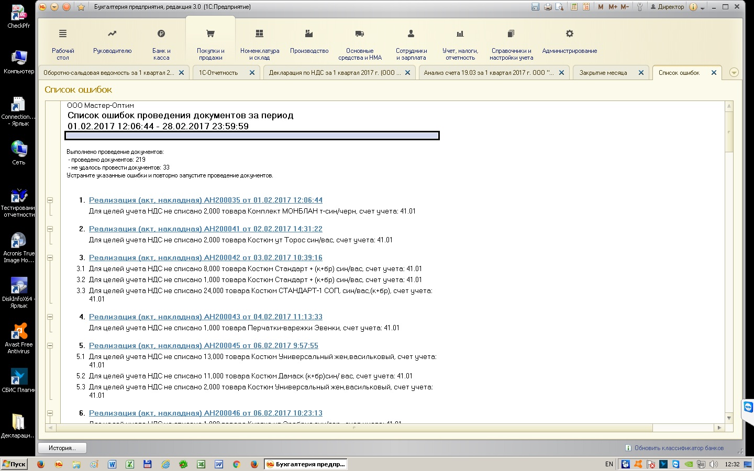Open the Покупки и продажи section
This screenshot has height=471, width=754.
coord(210,44)
